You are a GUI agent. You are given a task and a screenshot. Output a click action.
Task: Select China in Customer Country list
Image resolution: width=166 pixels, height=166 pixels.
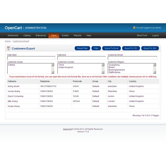(61, 65)
